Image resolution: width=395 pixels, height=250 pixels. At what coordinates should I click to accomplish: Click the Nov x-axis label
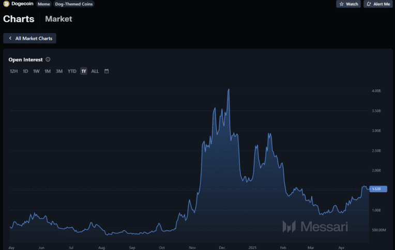click(192, 248)
